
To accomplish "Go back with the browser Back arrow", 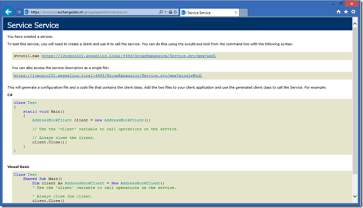I will [8, 12].
